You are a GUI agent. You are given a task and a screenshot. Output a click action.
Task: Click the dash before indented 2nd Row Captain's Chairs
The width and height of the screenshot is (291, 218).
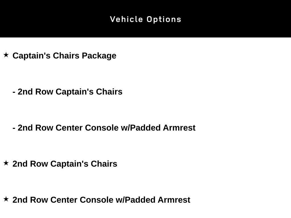click(x=14, y=92)
